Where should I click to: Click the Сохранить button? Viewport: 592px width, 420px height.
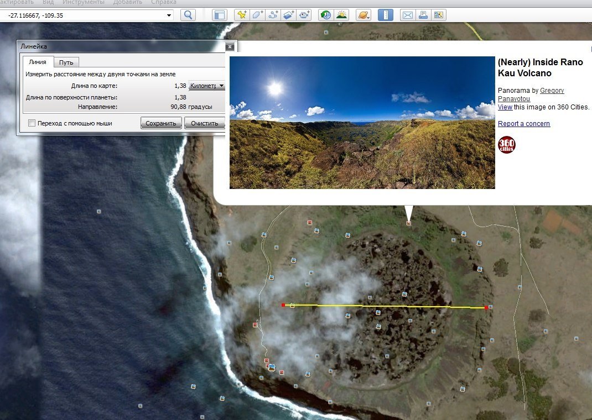pyautogui.click(x=161, y=123)
